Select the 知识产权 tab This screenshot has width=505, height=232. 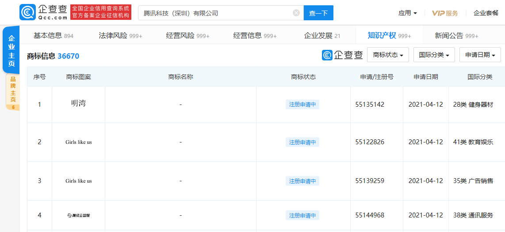(x=389, y=36)
